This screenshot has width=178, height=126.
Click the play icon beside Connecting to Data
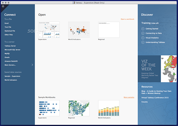pyautogui.click(x=143, y=33)
